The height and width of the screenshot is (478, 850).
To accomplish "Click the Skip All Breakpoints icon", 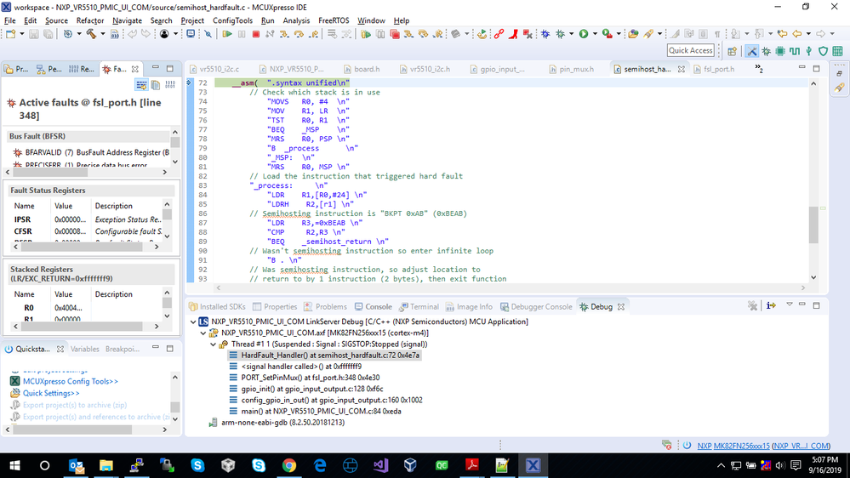I will (208, 34).
